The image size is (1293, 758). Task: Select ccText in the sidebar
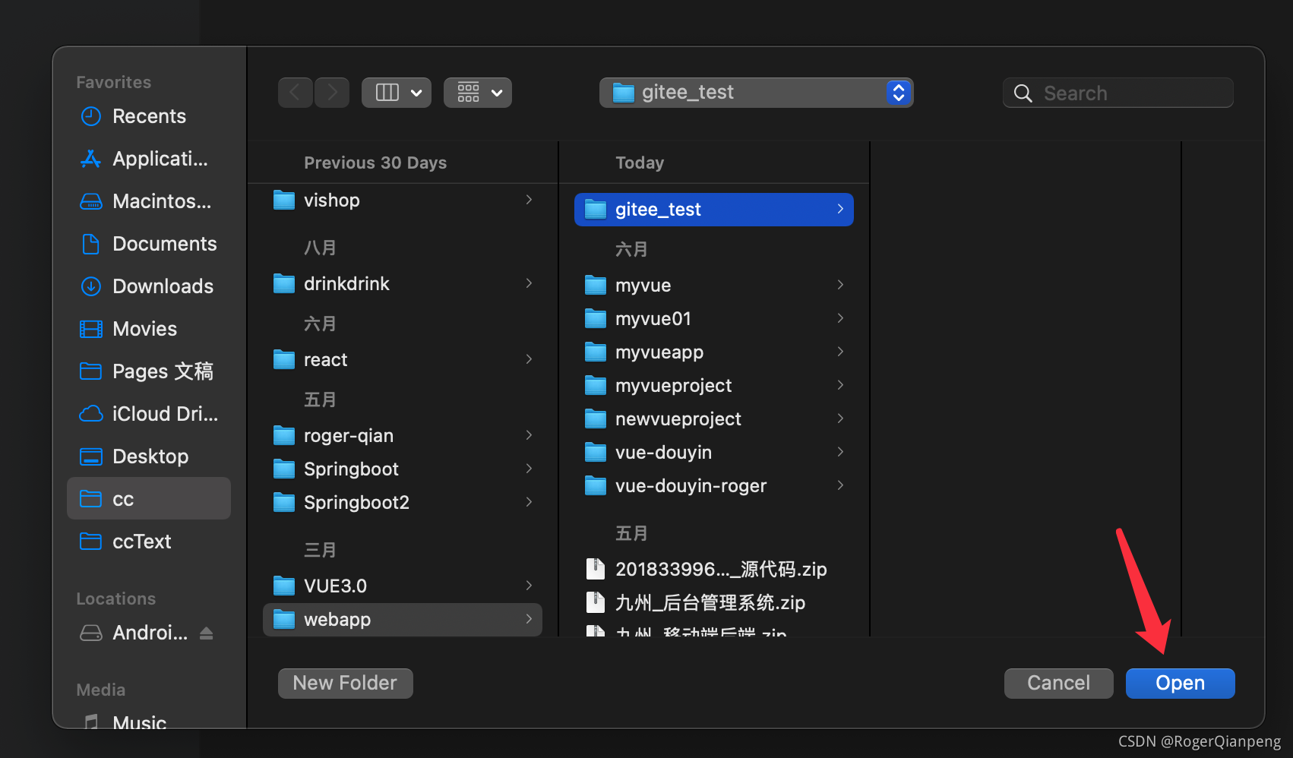pyautogui.click(x=149, y=542)
